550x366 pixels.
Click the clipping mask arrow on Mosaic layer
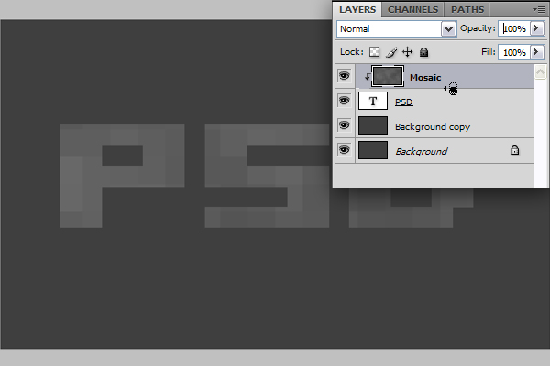point(367,77)
